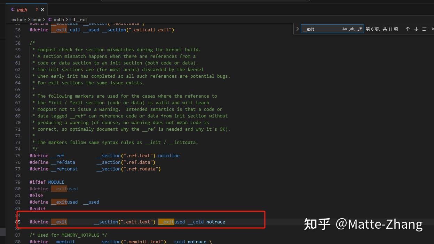Open the linux breadcrumb dropdown
434x244 pixels.
point(36,20)
